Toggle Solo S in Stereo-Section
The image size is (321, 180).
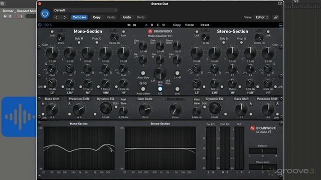pyautogui.click(x=224, y=42)
